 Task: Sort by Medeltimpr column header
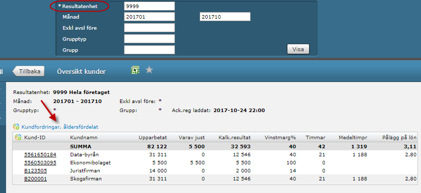[353, 138]
